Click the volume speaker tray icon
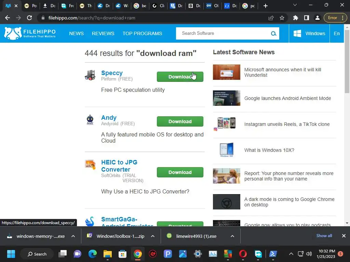The height and width of the screenshot is (262, 350). [309, 254]
